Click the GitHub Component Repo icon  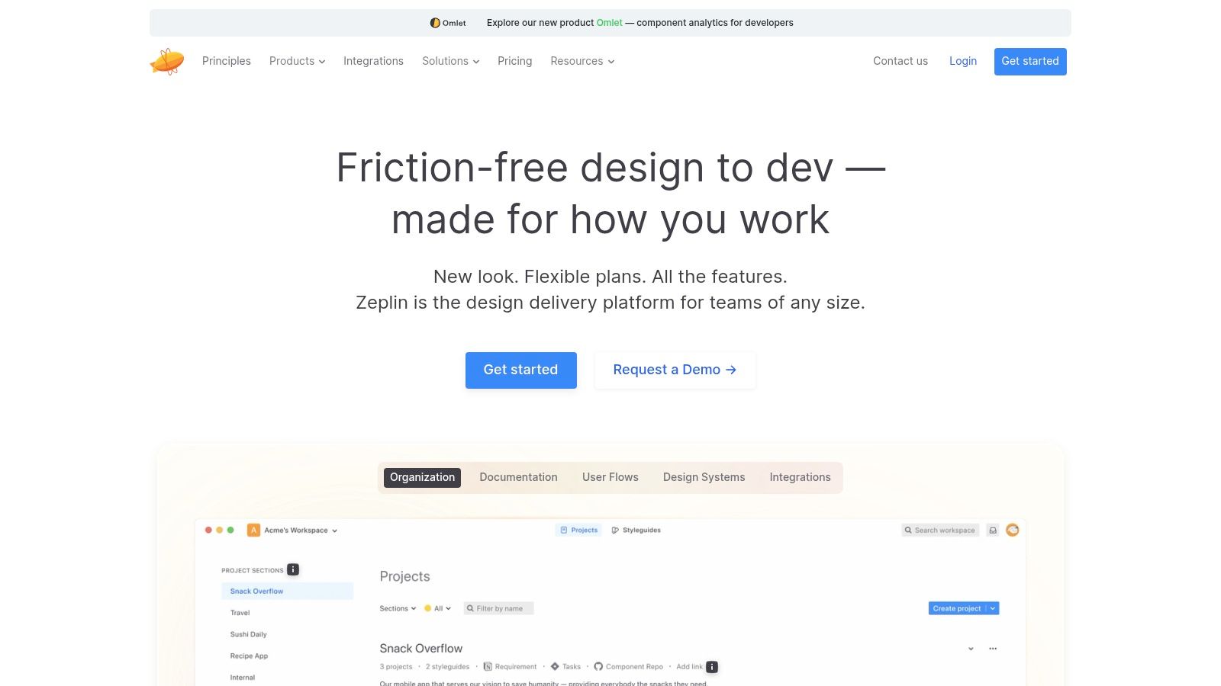(598, 666)
